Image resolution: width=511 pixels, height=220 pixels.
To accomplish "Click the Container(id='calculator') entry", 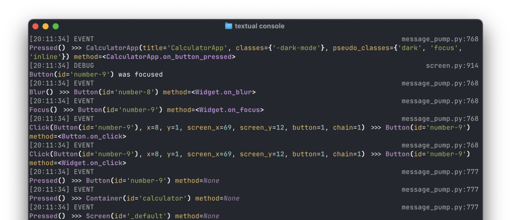I will click(x=139, y=198).
